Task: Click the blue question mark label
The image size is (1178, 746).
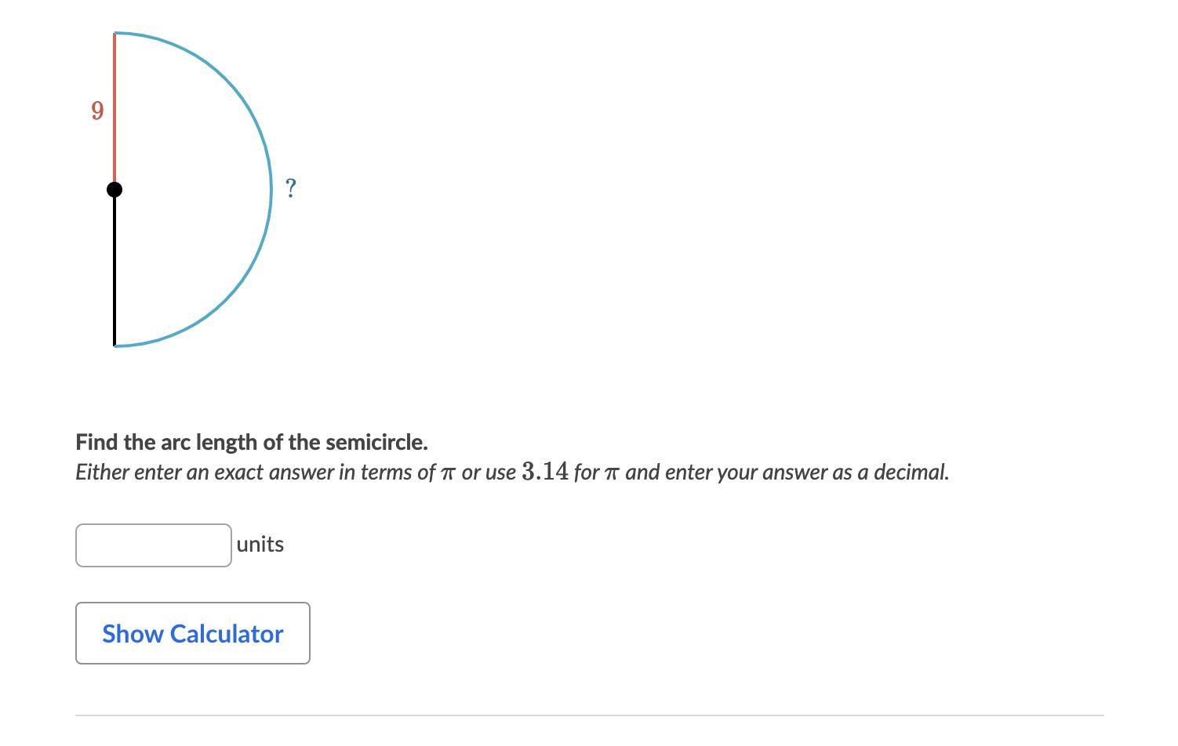Action: (x=291, y=188)
